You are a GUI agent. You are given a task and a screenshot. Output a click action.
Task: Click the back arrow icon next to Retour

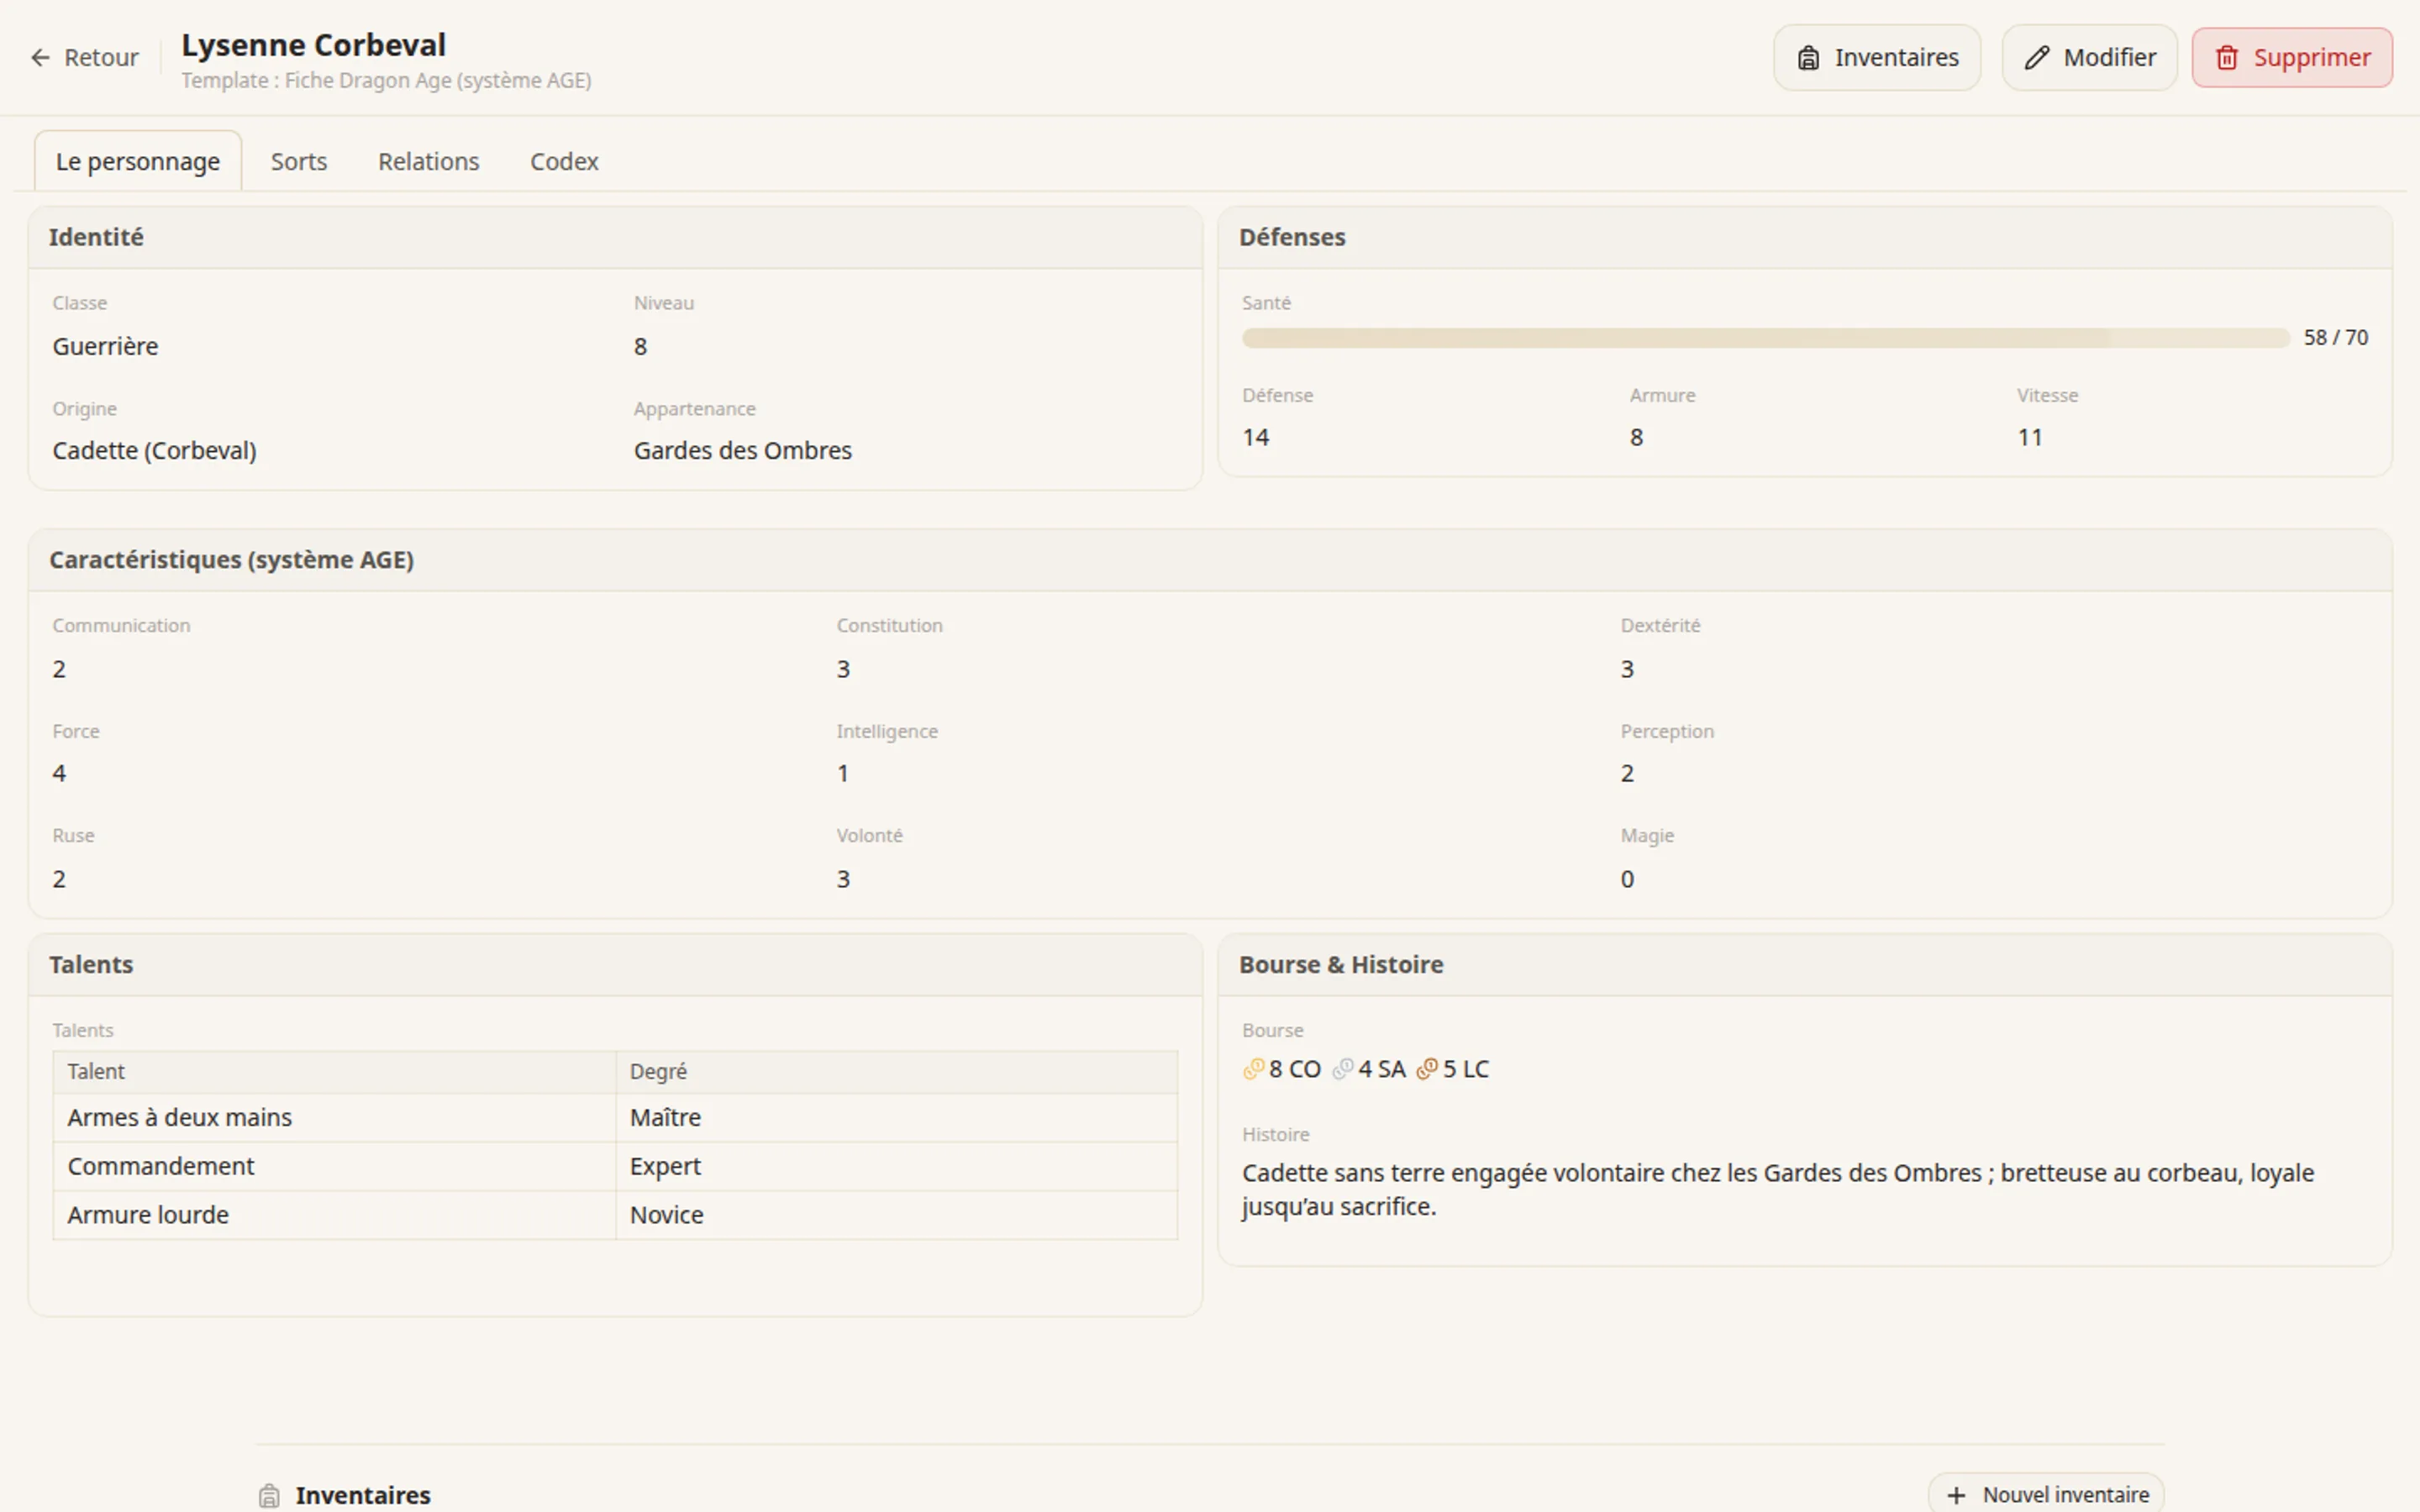[x=40, y=58]
